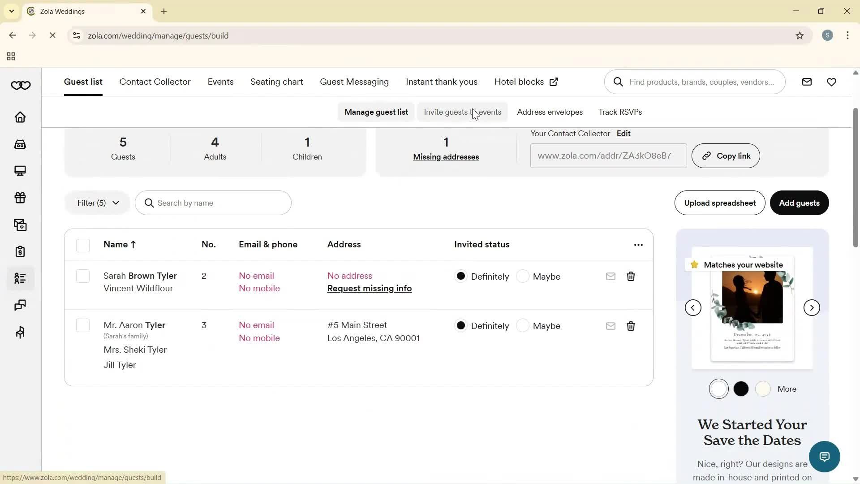Open the three-dot menu above Invited status
Viewport: 860px width, 484px height.
tap(638, 245)
